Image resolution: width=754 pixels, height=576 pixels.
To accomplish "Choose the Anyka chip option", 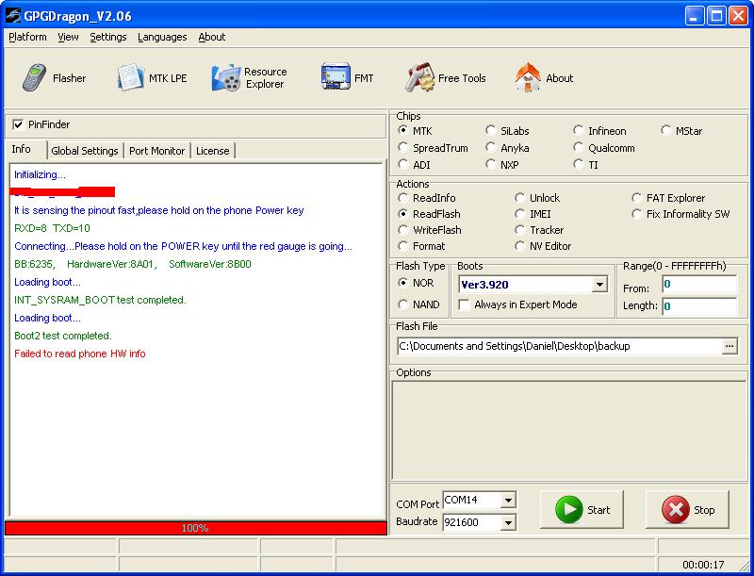I will click(490, 148).
